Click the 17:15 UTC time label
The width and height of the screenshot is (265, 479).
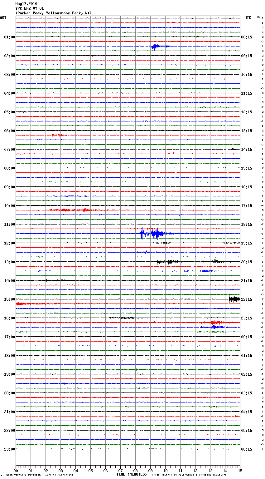pyautogui.click(x=247, y=206)
